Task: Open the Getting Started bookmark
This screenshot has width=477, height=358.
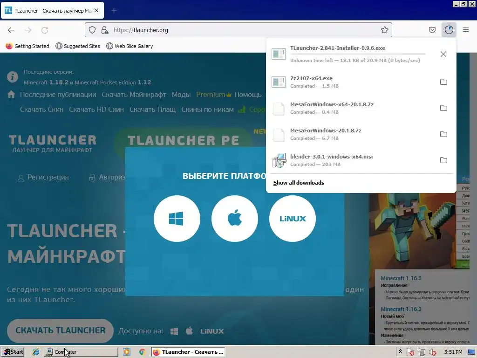Action: (27, 46)
